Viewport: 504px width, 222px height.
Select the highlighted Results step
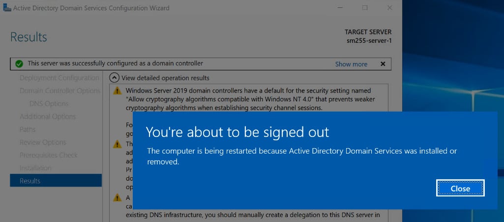pos(56,181)
